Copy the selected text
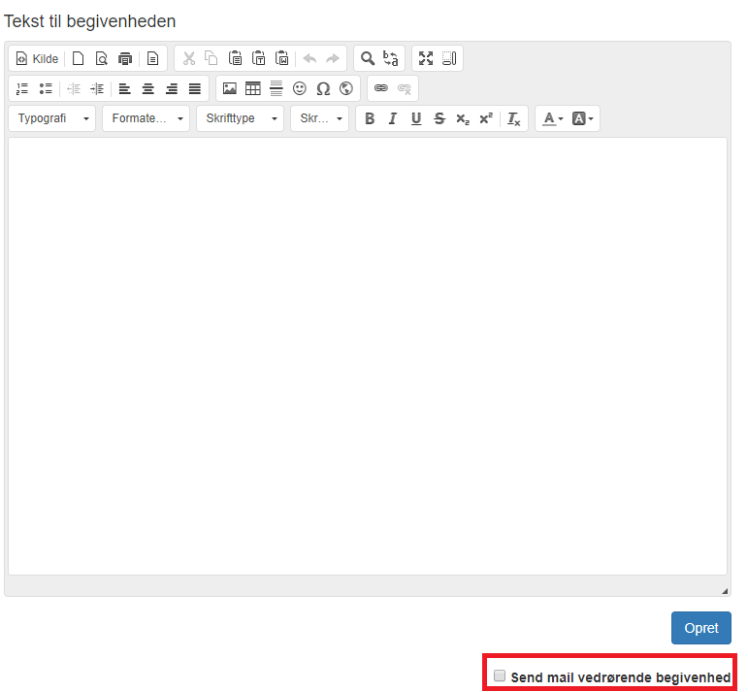This screenshot has width=748, height=692. [211, 58]
